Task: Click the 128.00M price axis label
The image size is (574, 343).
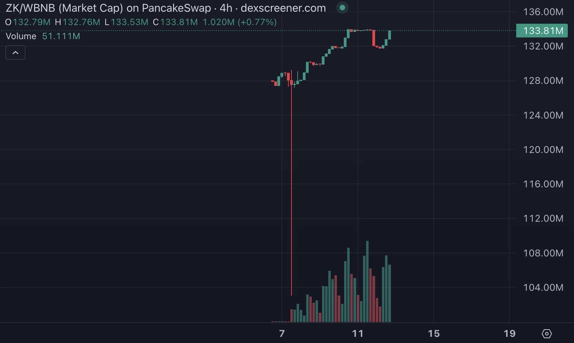Action: point(543,81)
